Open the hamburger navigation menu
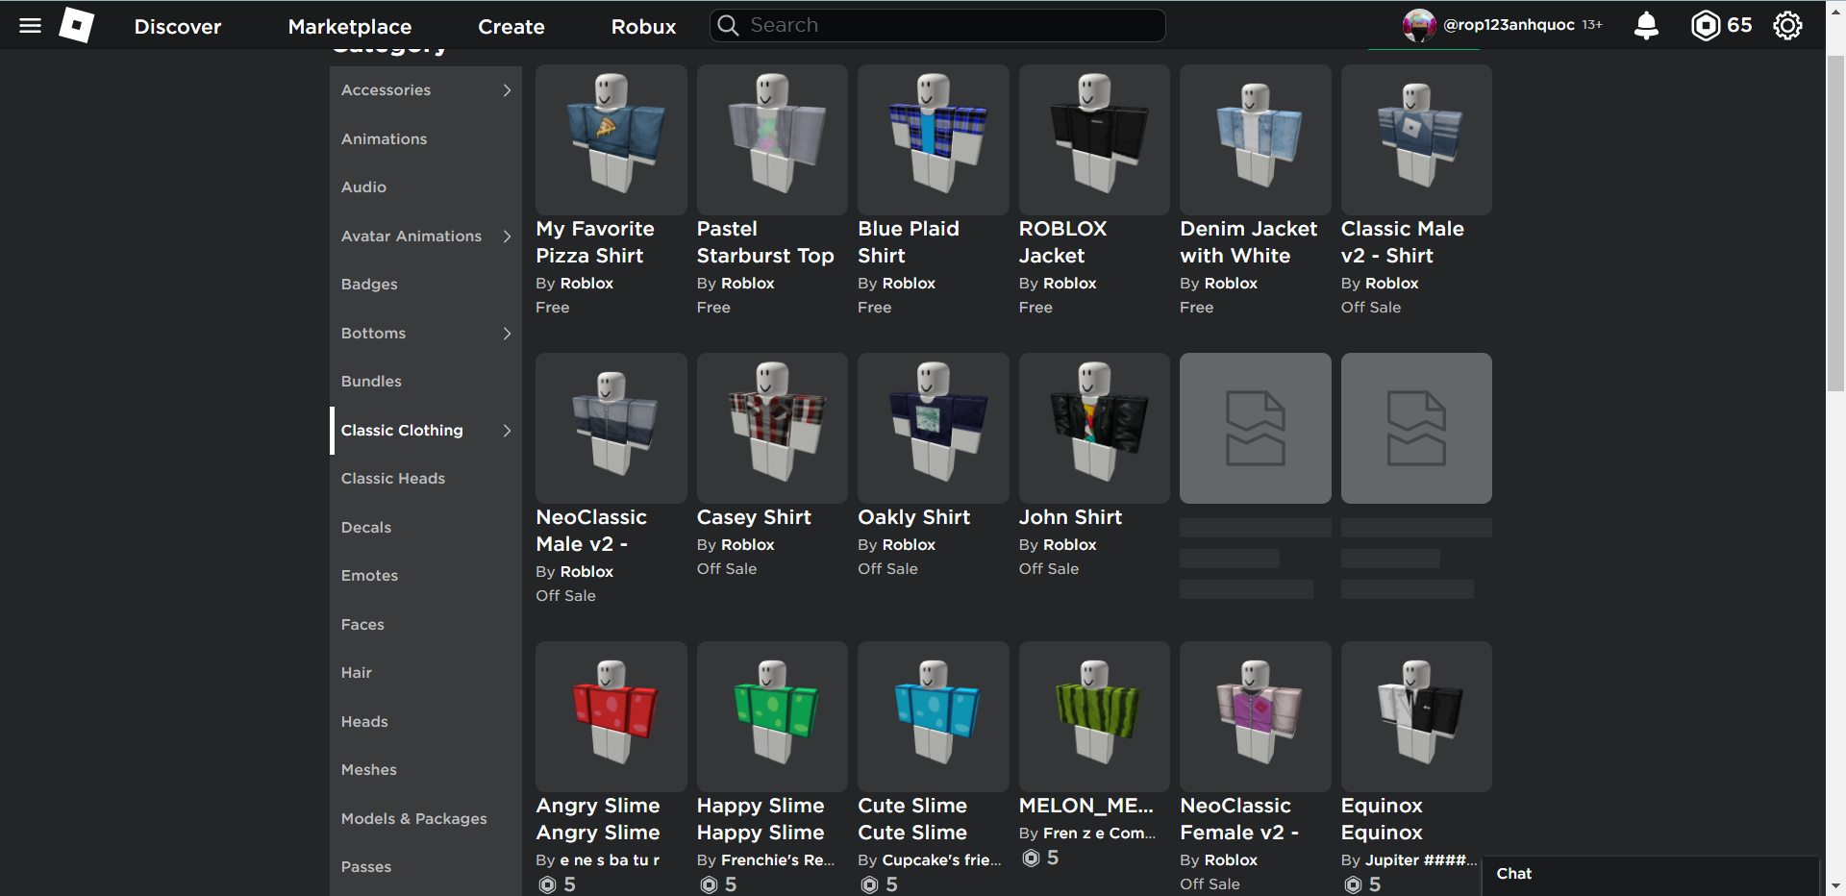The height and width of the screenshot is (896, 1846). click(31, 26)
